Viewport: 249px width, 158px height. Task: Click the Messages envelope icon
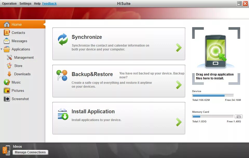(x=7, y=41)
